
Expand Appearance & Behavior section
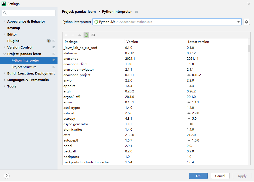pos(4,21)
